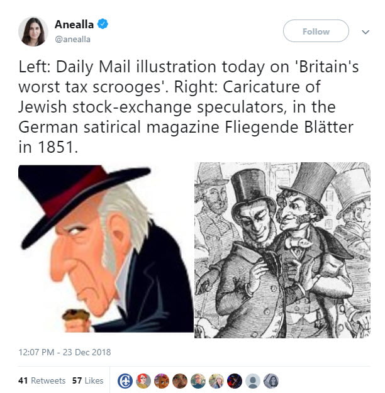The image size is (385, 393).
Task: Open the default grey silhouette liker avatar
Action: [x=252, y=381]
